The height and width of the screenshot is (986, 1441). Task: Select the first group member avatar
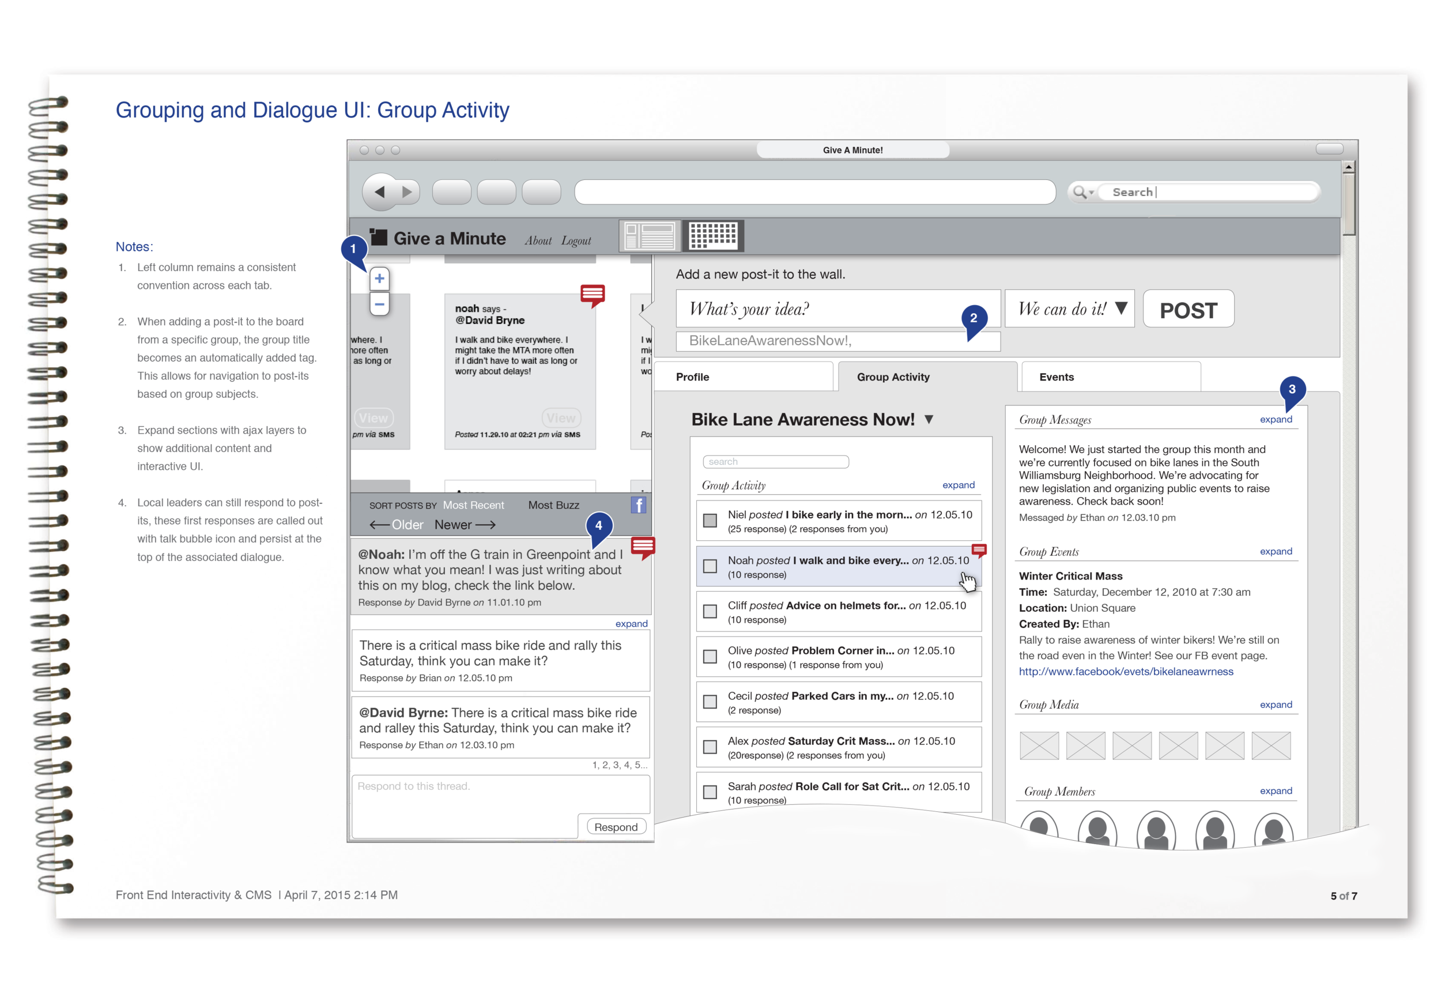(x=1039, y=828)
